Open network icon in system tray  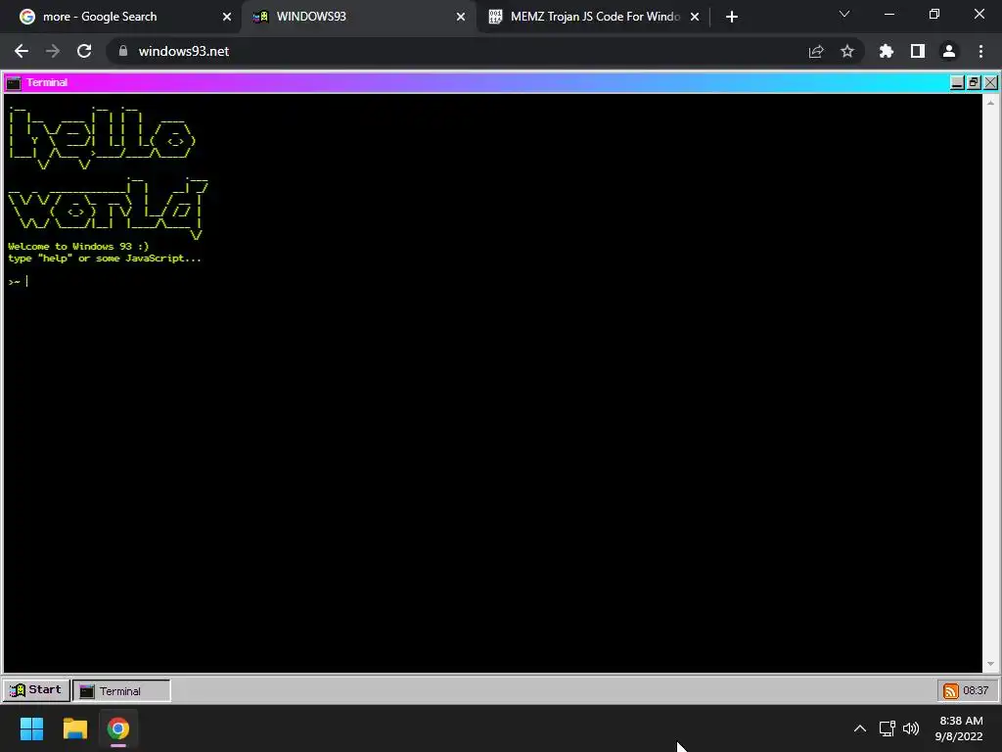pyautogui.click(x=887, y=728)
